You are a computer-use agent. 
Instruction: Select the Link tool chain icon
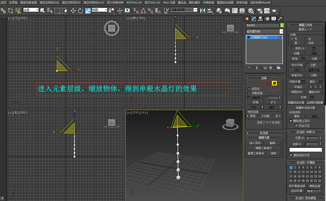point(3,10)
